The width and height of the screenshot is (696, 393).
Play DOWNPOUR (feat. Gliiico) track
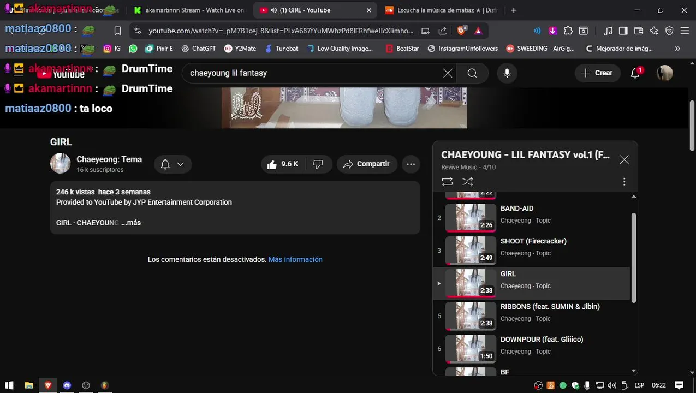[x=532, y=349]
